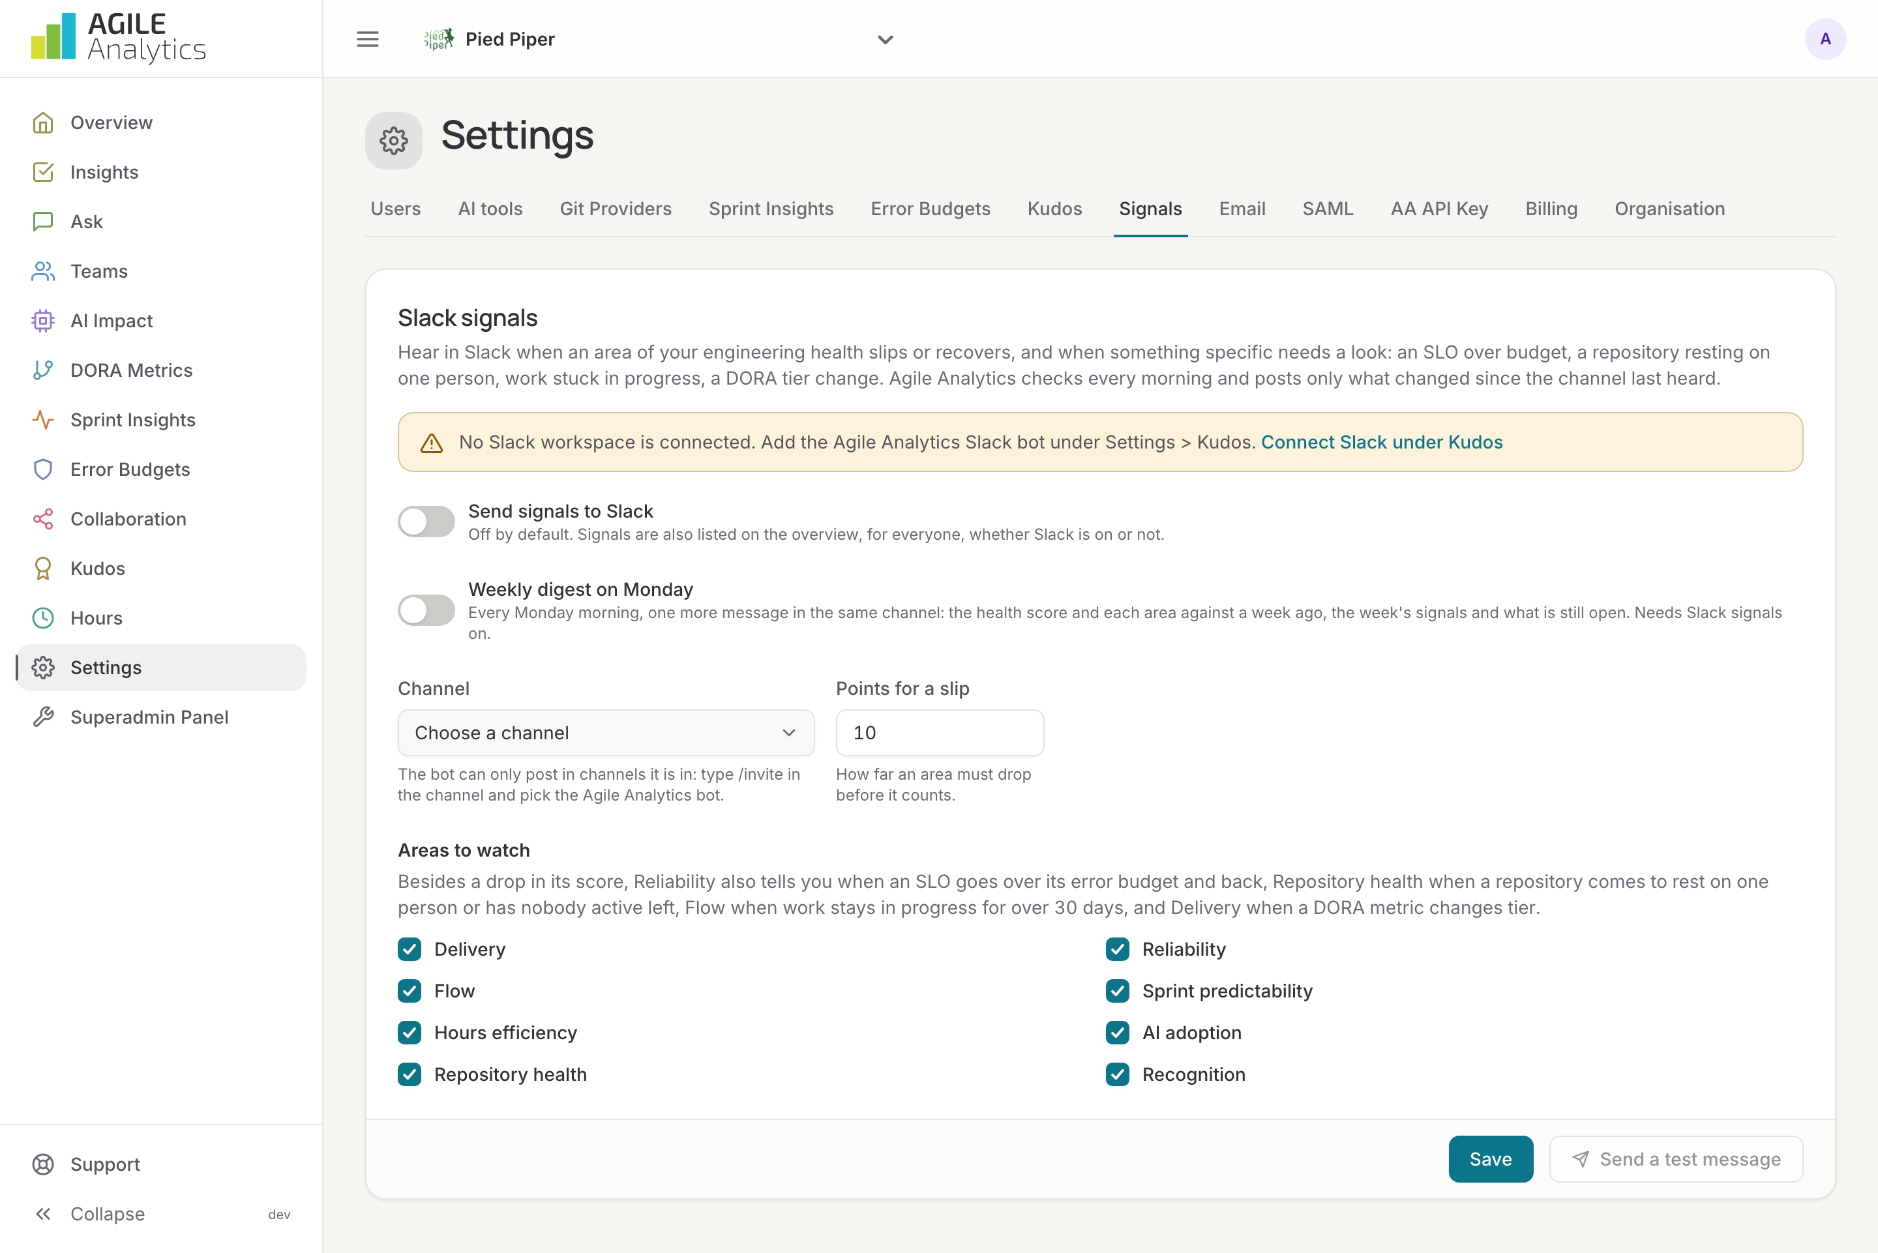Screen dimensions: 1878x1253
Task: Click the warning triangle icon in banner
Action: click(x=432, y=443)
